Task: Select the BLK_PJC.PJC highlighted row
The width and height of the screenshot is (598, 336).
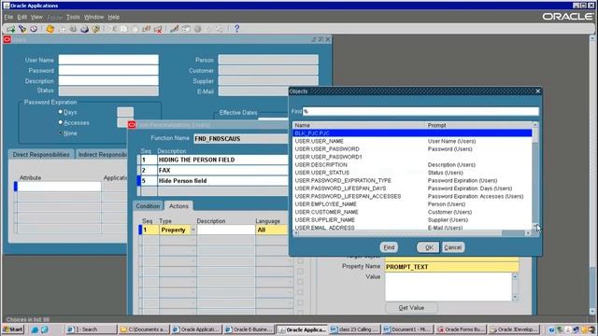Action: [x=413, y=133]
